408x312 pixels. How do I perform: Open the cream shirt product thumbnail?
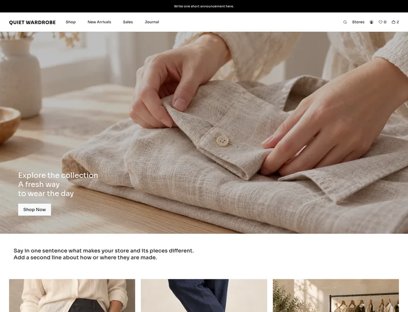72,296
